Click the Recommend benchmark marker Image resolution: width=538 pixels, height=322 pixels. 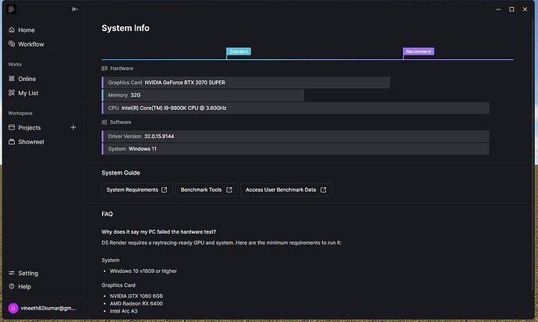pos(418,51)
